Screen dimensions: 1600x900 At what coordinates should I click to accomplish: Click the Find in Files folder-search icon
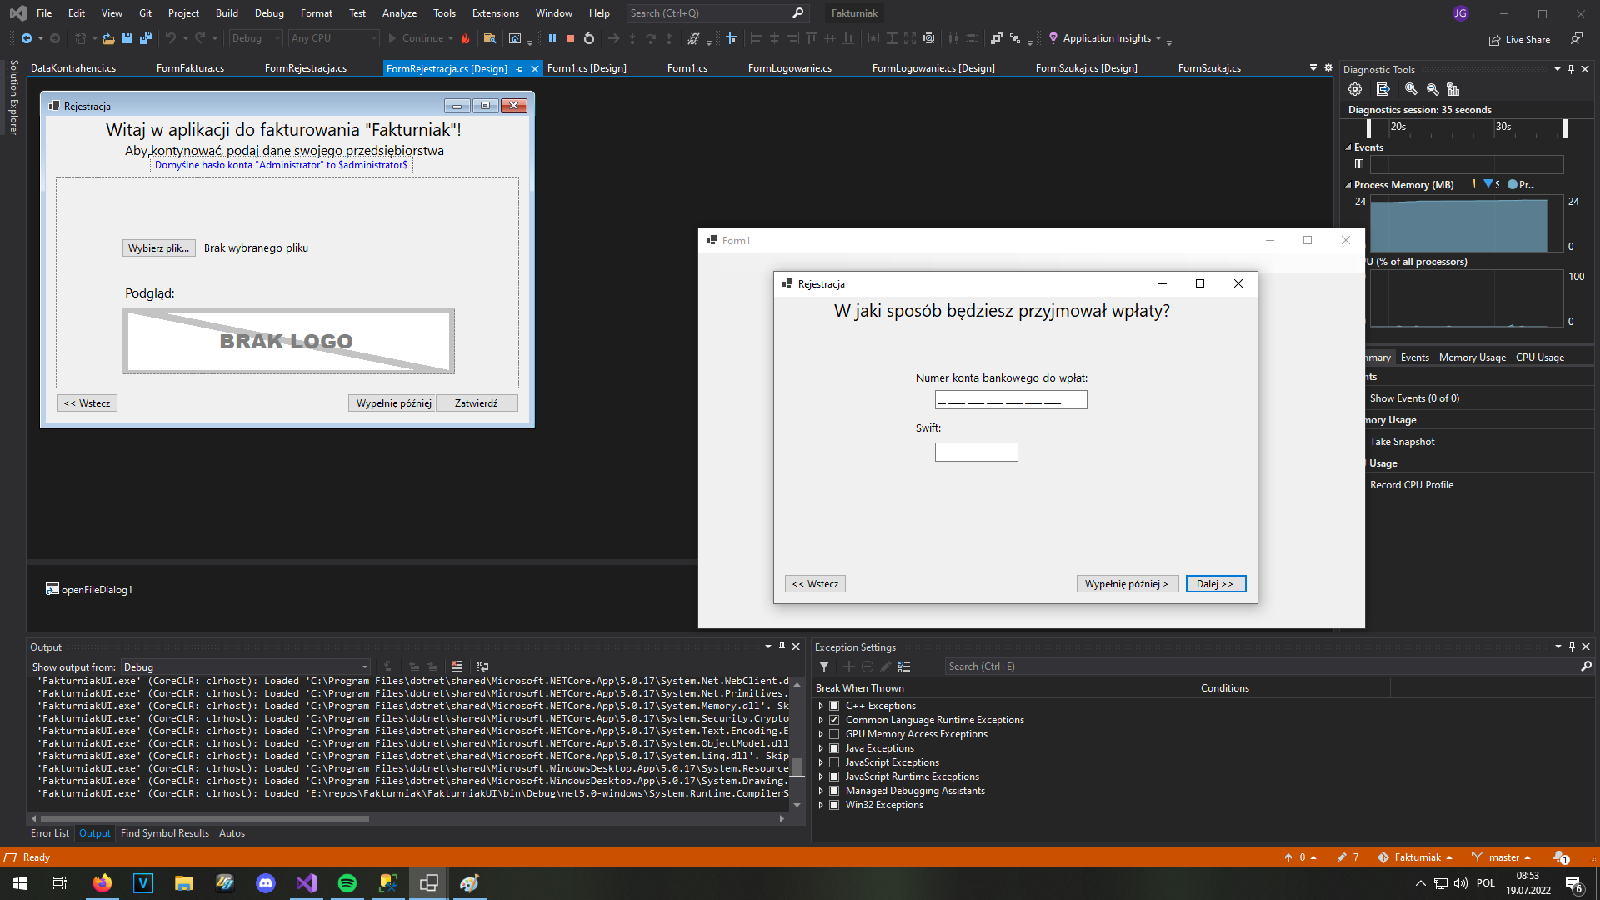pyautogui.click(x=490, y=38)
